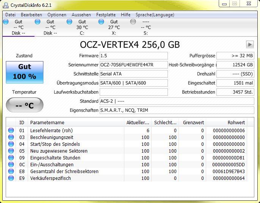This screenshot has height=203, width=260.
Task: Click raw value 00061D9E7B43
Action: 229,171
